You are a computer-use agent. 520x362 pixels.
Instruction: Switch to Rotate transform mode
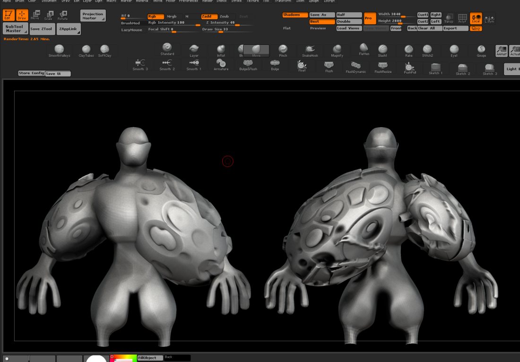point(63,15)
